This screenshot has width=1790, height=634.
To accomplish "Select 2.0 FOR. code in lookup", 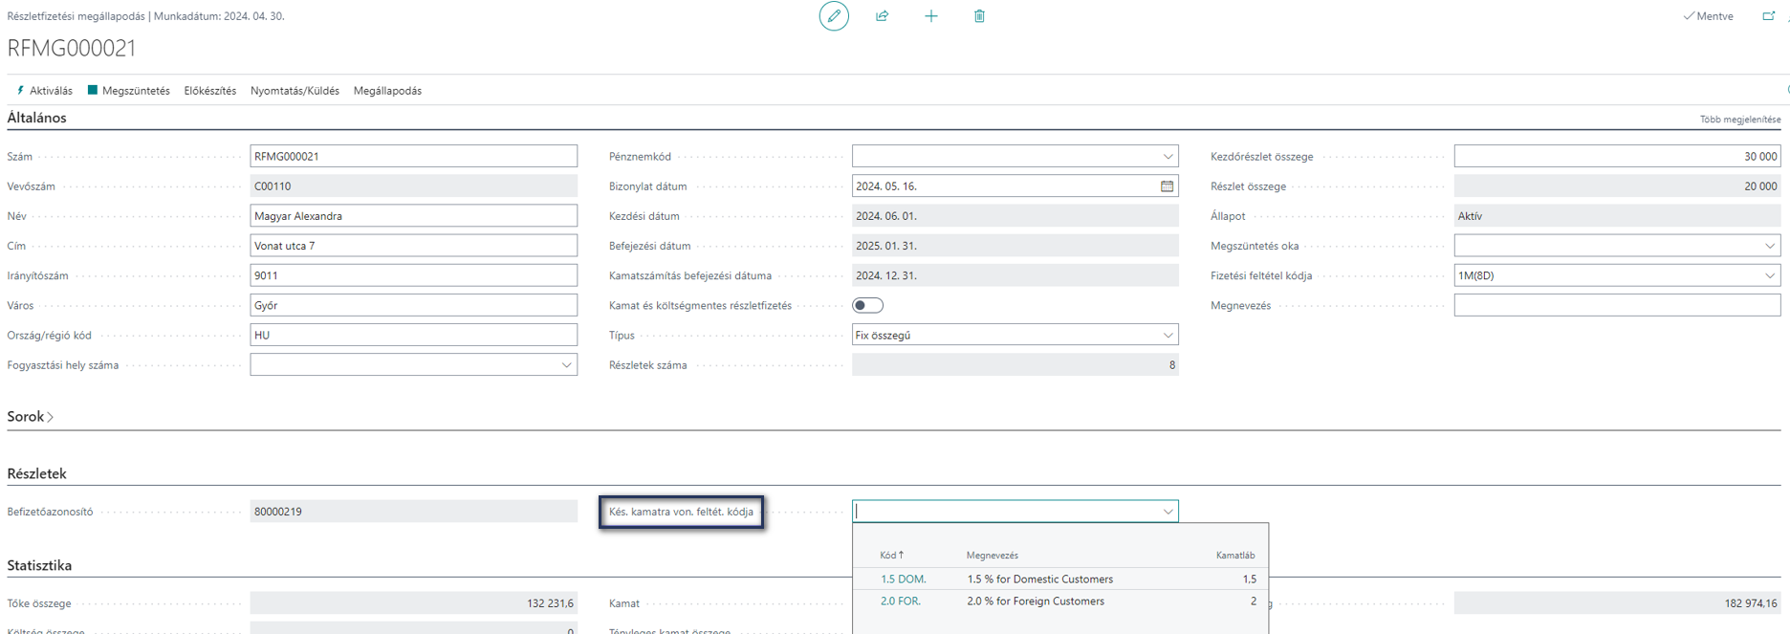I will click(901, 601).
